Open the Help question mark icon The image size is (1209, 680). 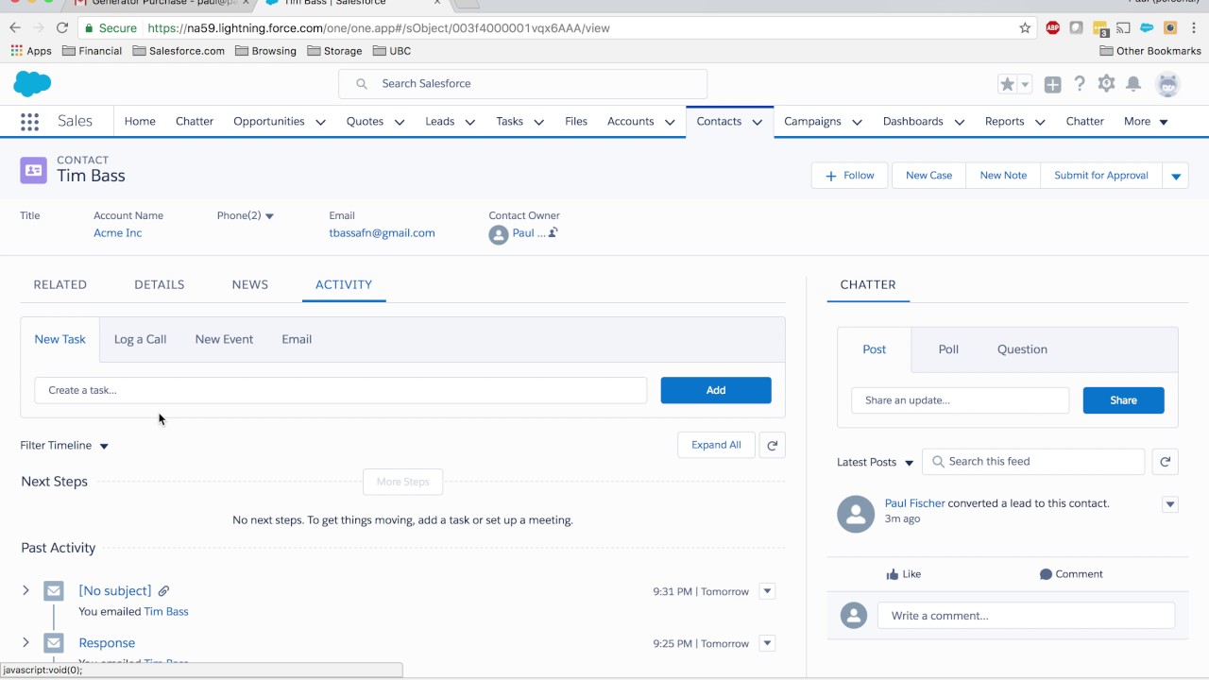pyautogui.click(x=1080, y=84)
